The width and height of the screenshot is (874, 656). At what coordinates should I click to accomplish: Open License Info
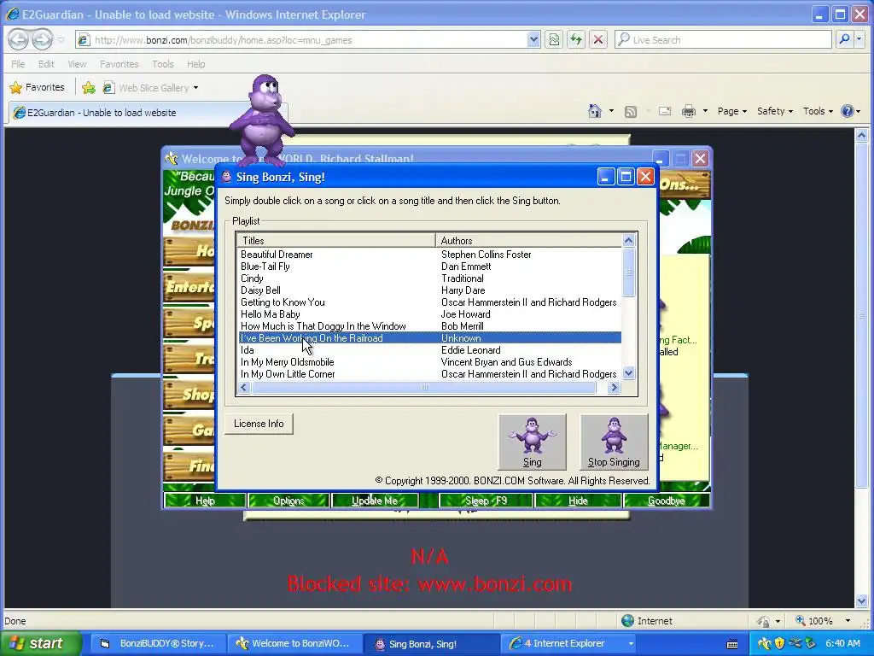tap(259, 424)
